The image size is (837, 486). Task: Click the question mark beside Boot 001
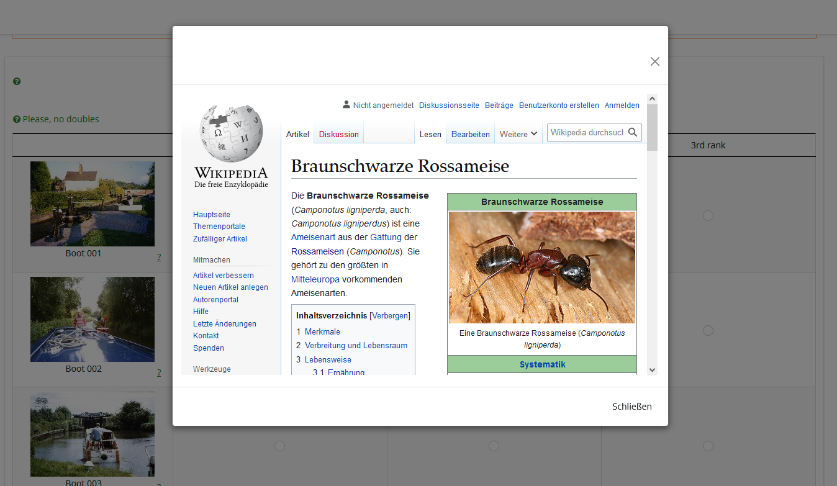click(159, 257)
